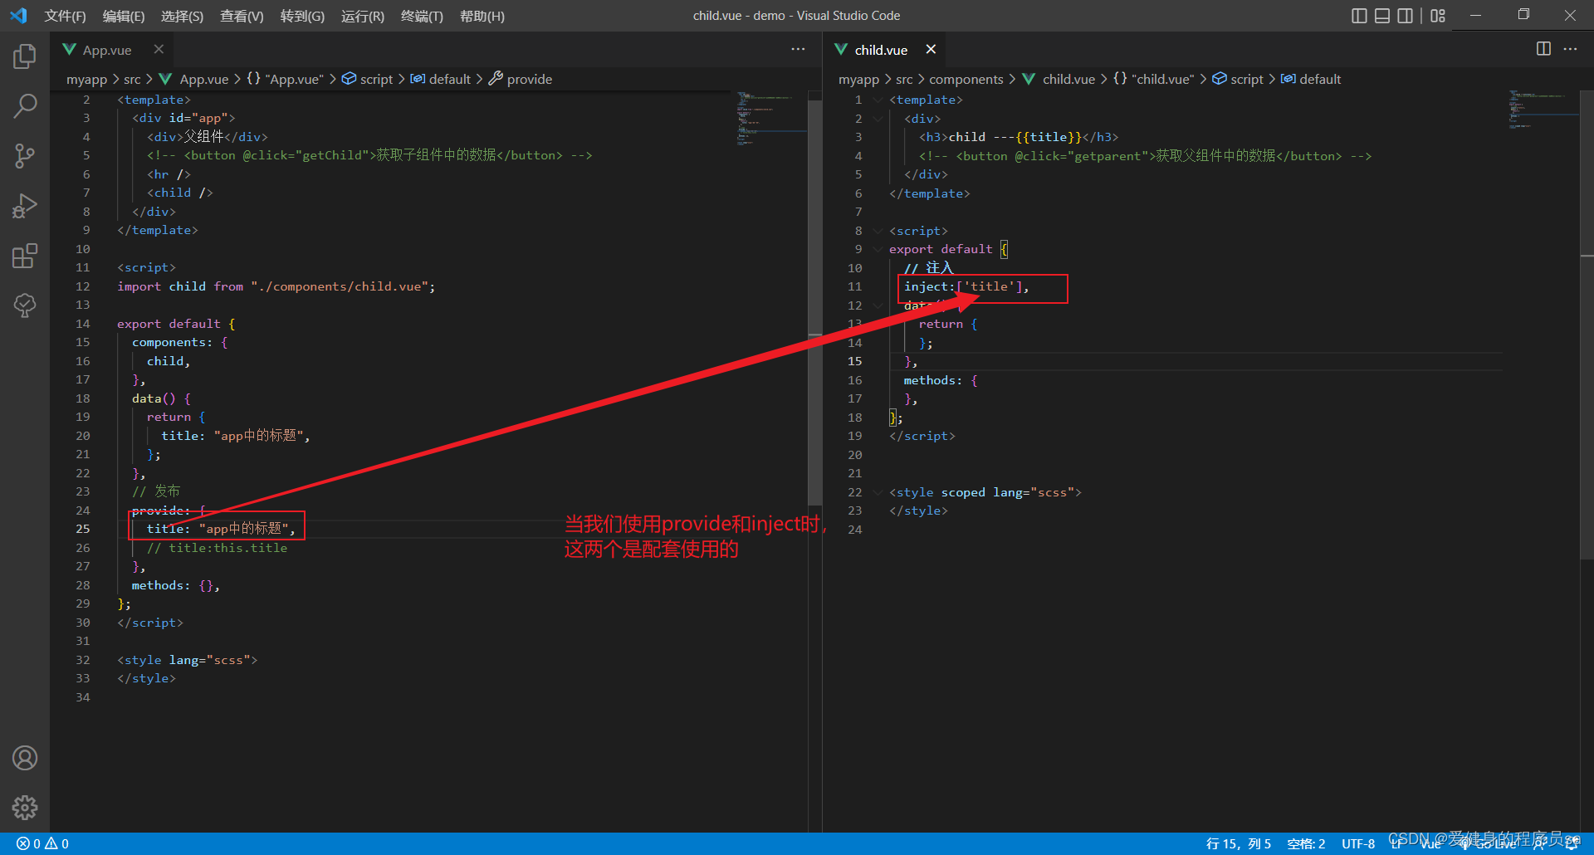Viewport: 1594px width, 855px height.
Task: Open the Source Control view
Action: [25, 155]
